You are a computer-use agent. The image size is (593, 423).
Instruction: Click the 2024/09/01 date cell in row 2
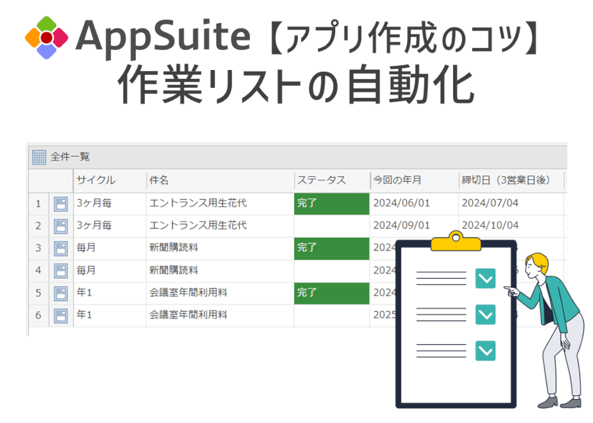tap(401, 225)
